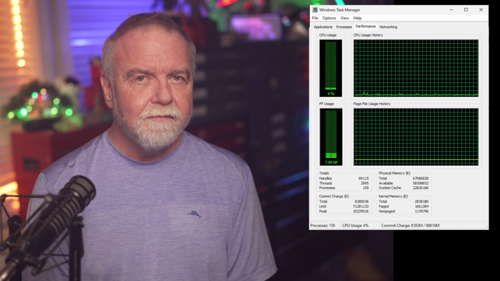
Task: Switch to the Networking tab
Action: [388, 27]
